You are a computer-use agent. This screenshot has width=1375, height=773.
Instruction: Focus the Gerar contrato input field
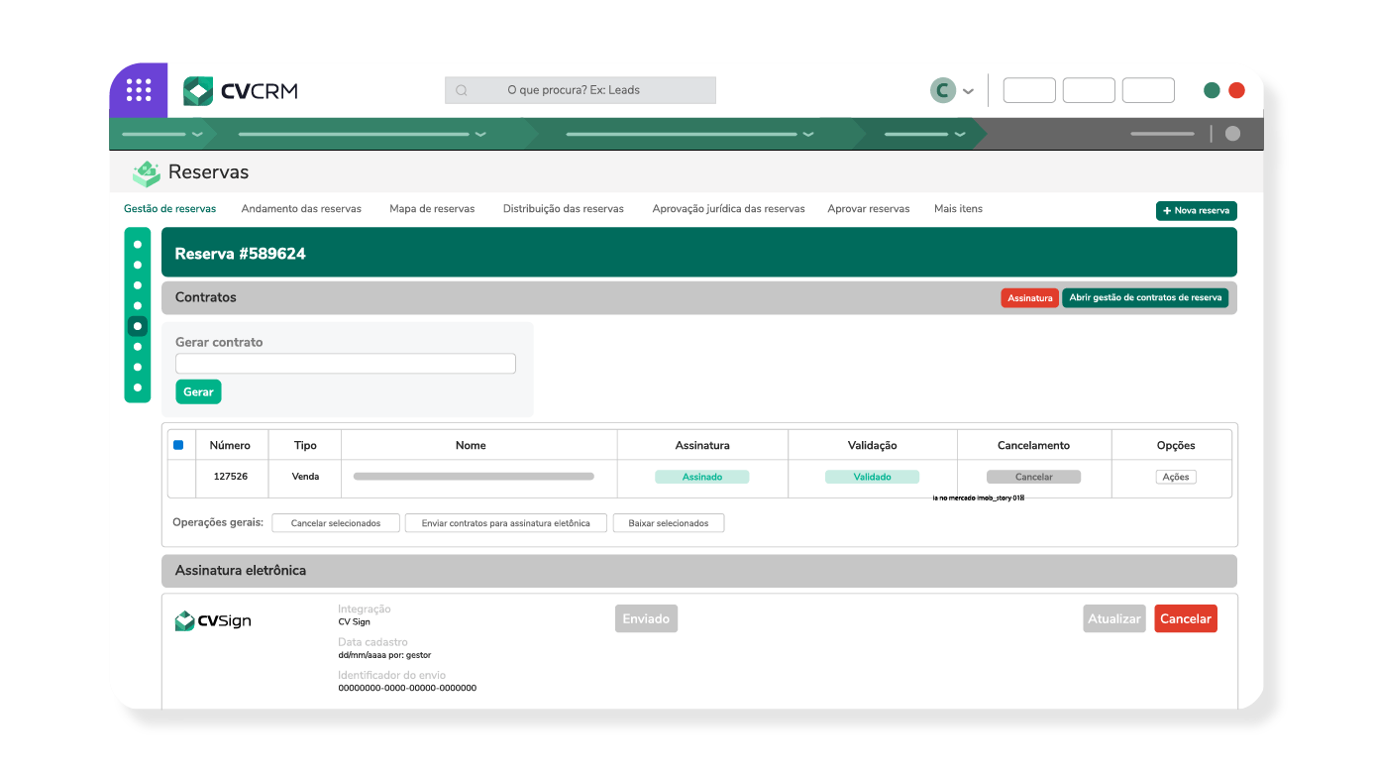[346, 364]
